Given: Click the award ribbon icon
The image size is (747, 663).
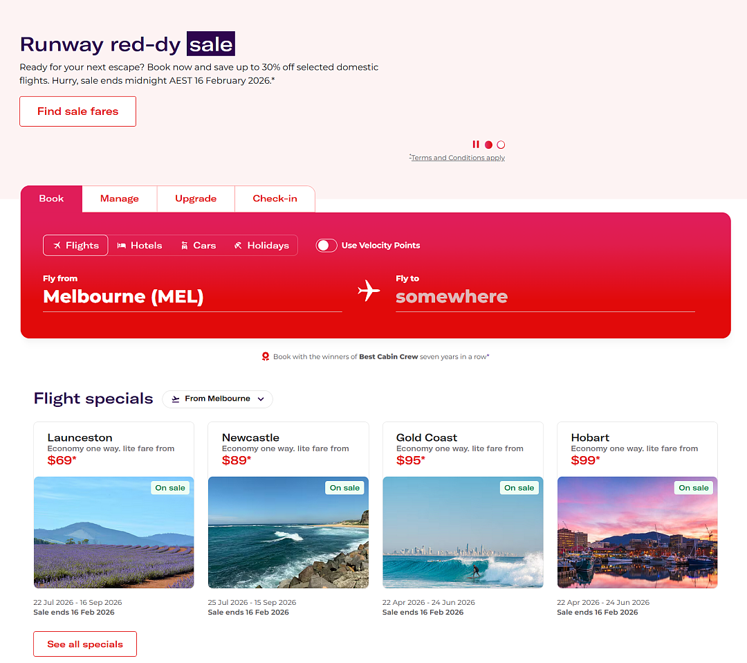Looking at the screenshot, I should tap(266, 356).
